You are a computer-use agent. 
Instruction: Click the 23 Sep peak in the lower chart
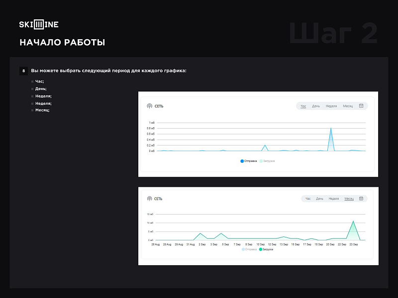pos(353,222)
